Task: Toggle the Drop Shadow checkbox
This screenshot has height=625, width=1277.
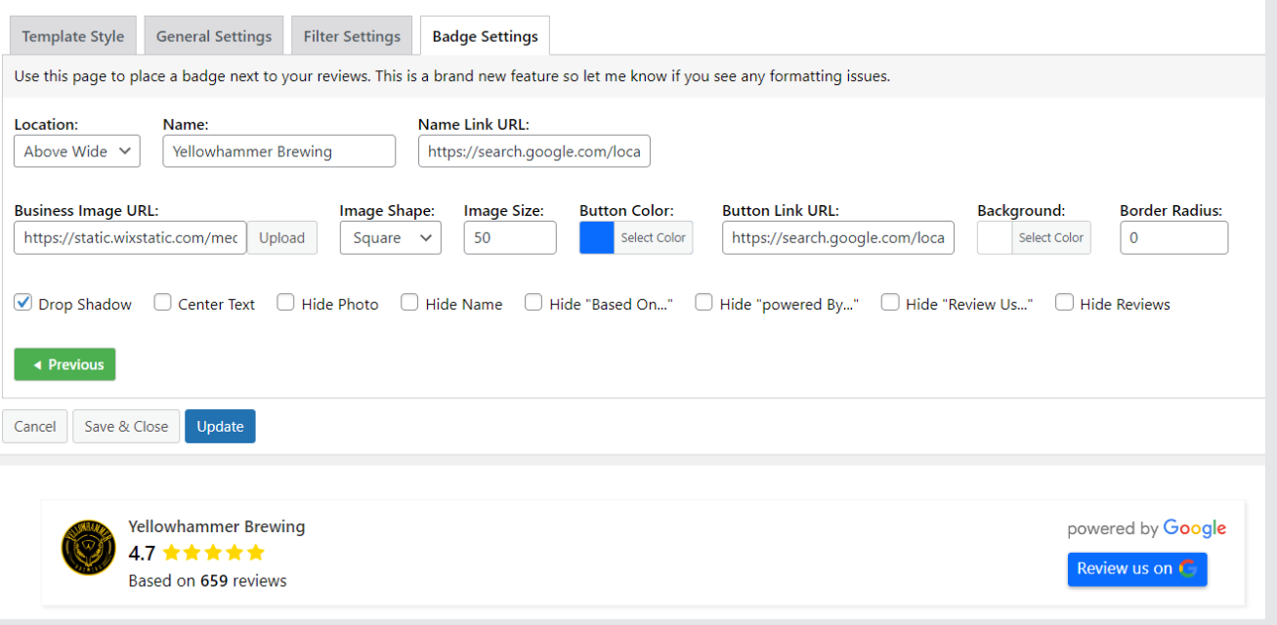Action: click(23, 303)
